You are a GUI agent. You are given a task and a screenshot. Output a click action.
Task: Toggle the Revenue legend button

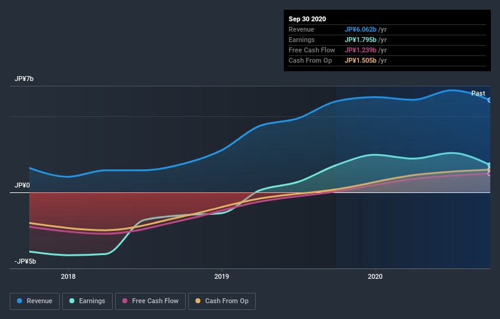pos(35,301)
